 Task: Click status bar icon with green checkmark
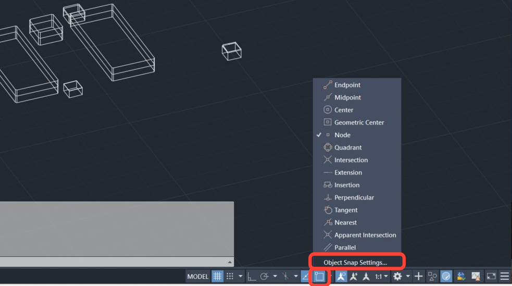[461, 277]
